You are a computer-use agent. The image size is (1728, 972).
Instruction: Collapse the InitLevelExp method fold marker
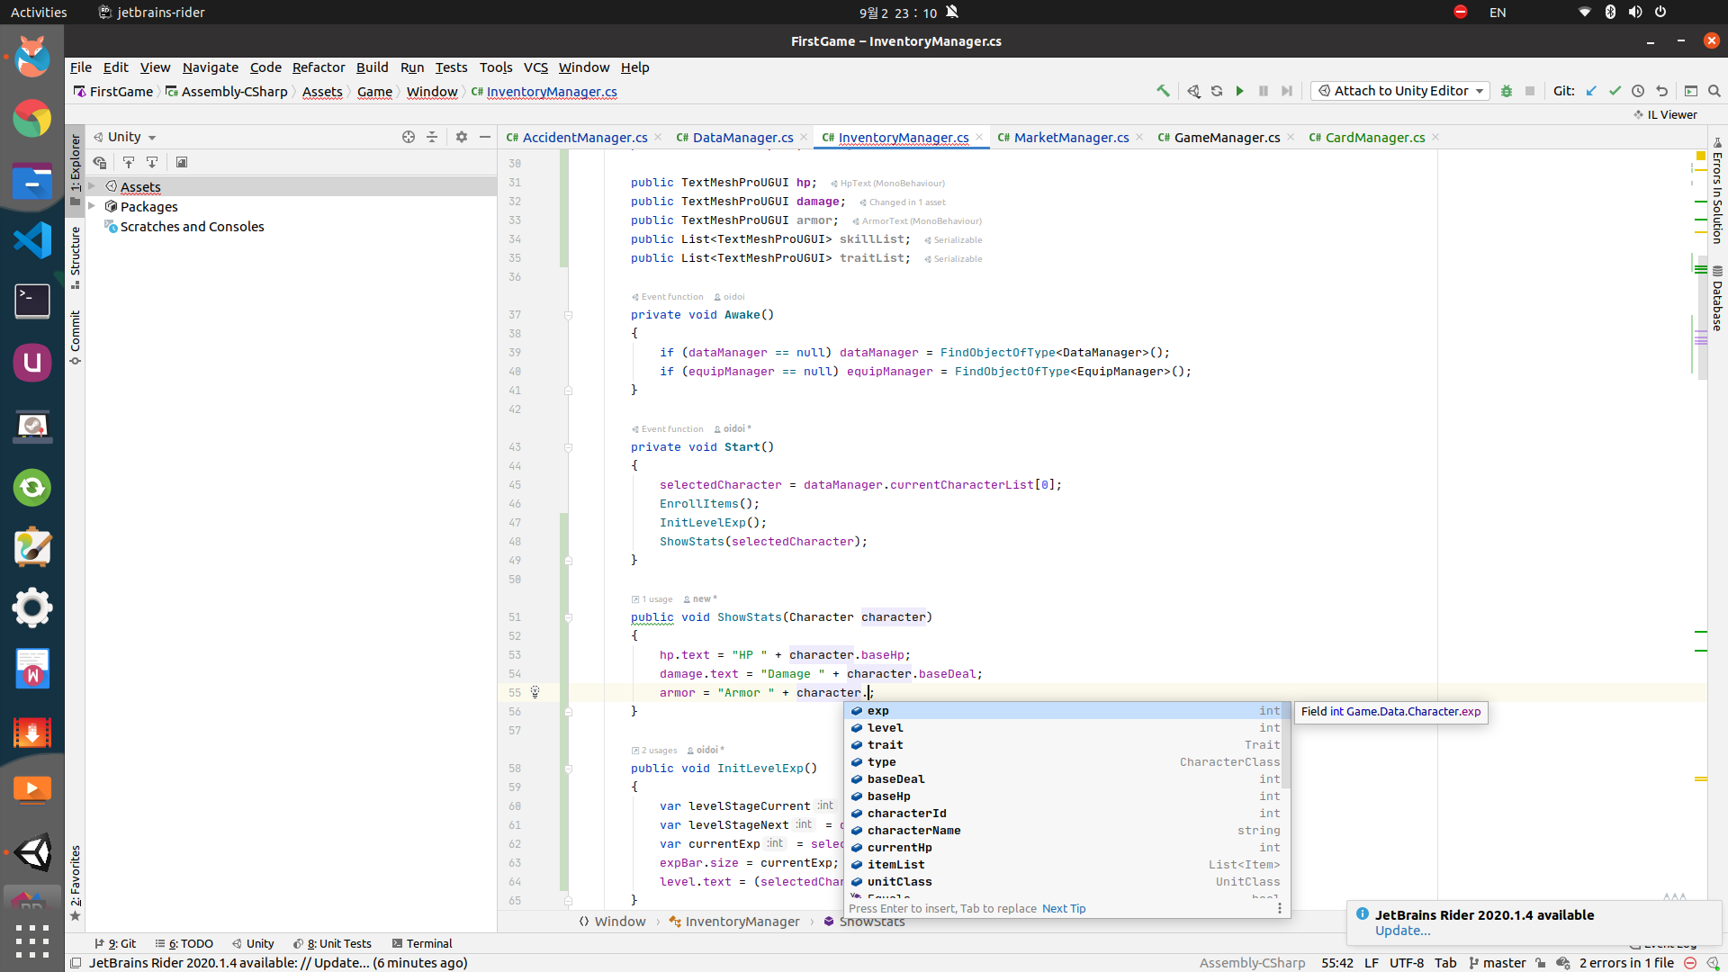(568, 769)
